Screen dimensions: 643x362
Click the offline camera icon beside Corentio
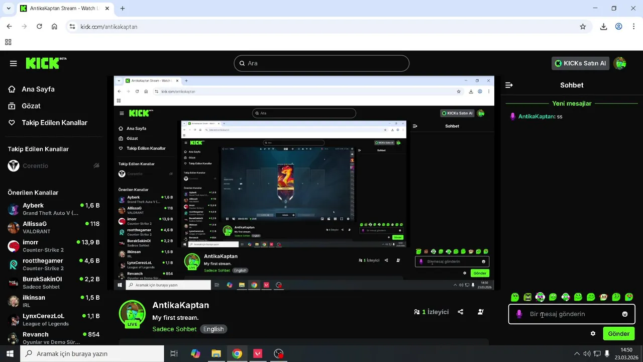96,165
